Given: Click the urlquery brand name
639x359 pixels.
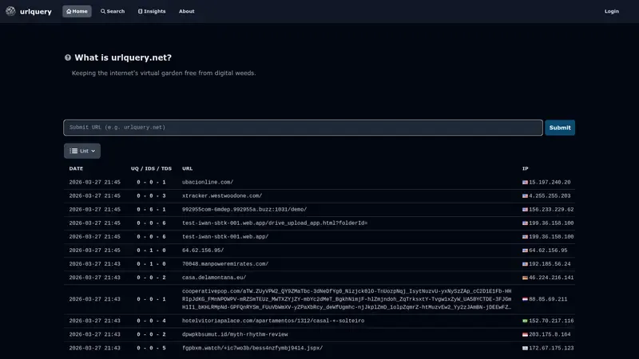Looking at the screenshot, I should (x=36, y=11).
